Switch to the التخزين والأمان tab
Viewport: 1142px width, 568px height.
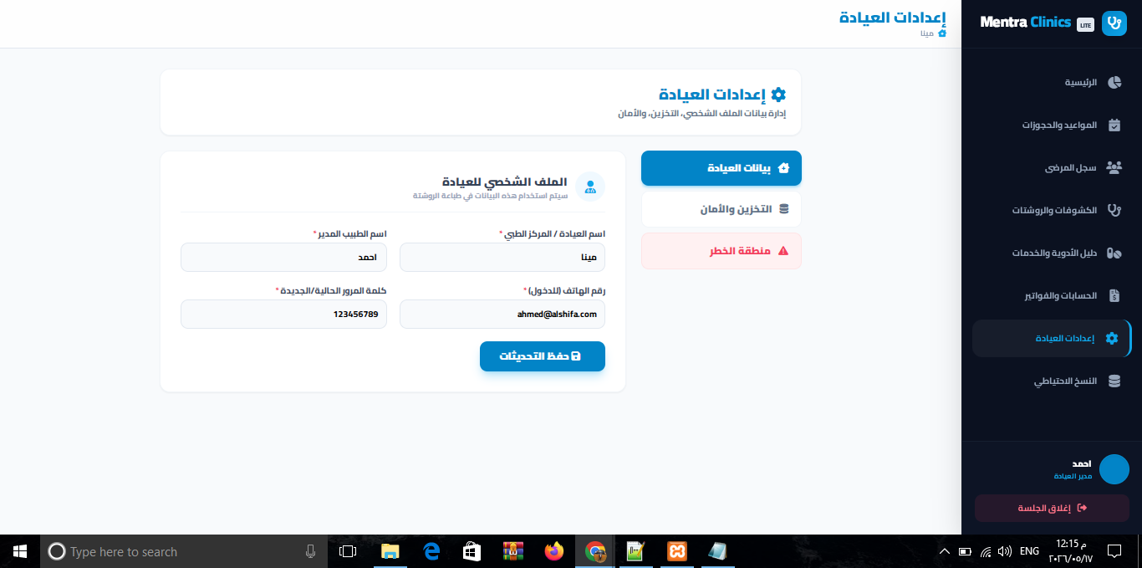tap(721, 209)
